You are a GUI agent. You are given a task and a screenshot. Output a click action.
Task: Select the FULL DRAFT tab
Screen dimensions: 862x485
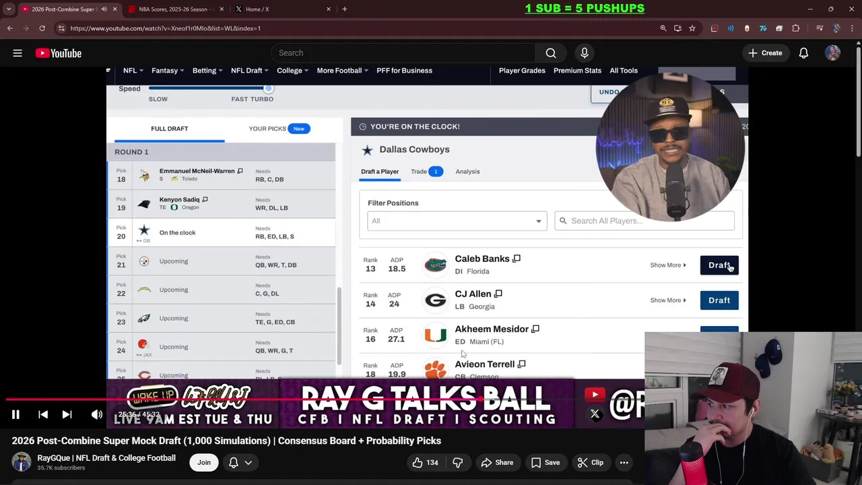(170, 129)
